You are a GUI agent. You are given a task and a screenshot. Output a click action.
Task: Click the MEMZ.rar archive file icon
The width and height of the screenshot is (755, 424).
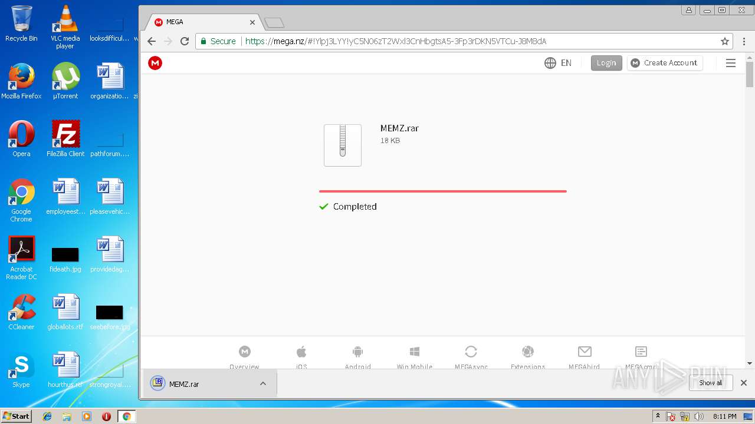pyautogui.click(x=343, y=145)
